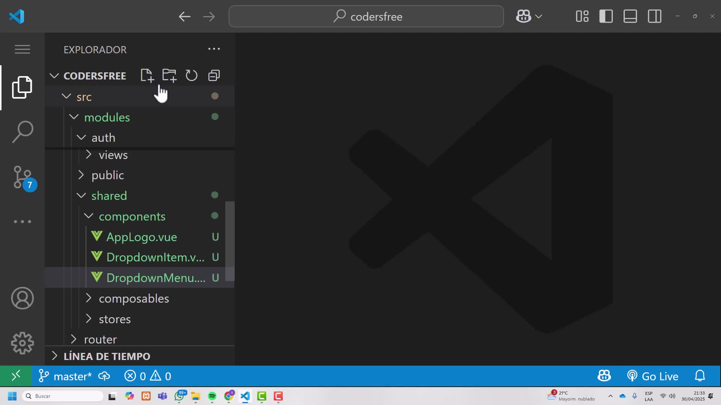Screen dimensions: 721x405
Task: Toggle the secondary side bar
Action: coord(654,16)
